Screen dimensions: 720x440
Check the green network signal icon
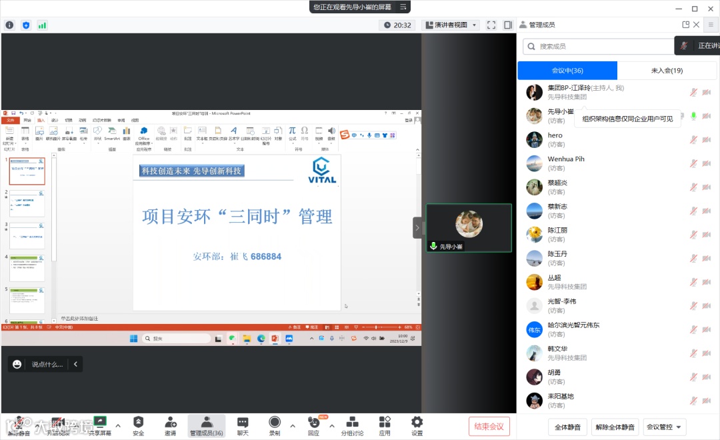(x=42, y=25)
